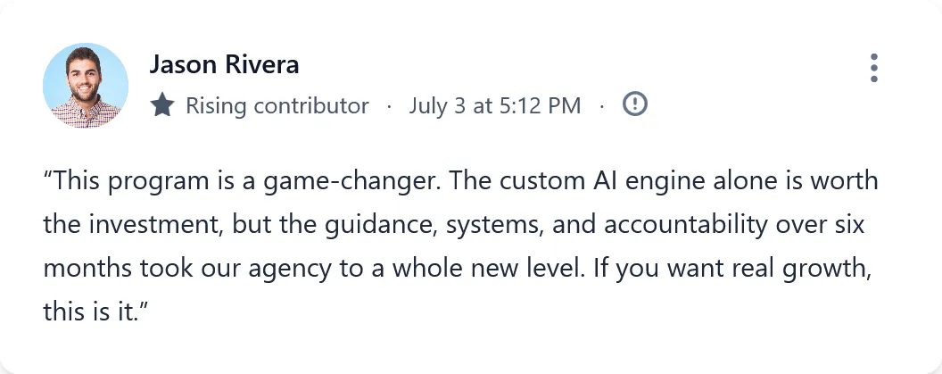This screenshot has width=942, height=374.
Task: Click the "Rising contributor" badge label
Action: [277, 105]
